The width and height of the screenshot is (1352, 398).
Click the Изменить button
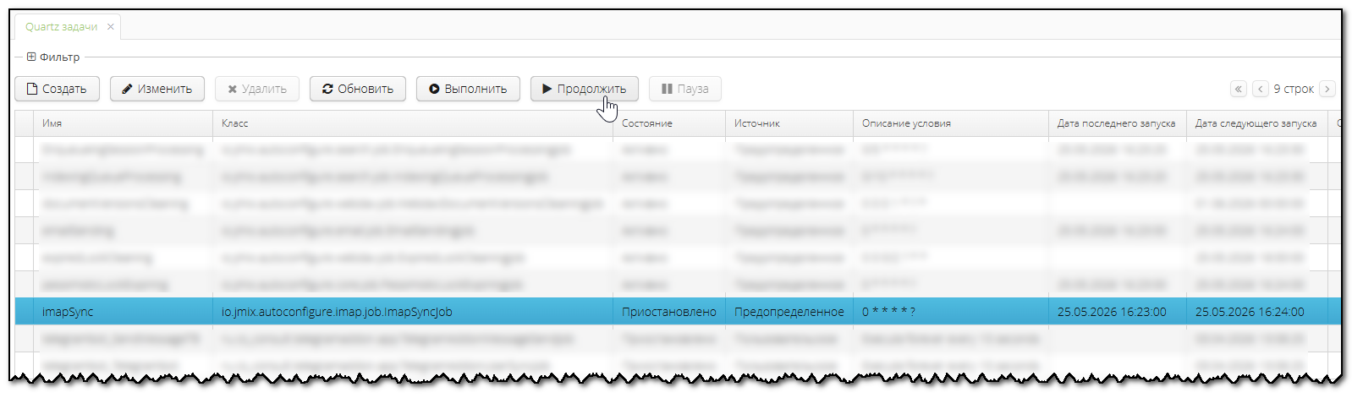(x=157, y=89)
